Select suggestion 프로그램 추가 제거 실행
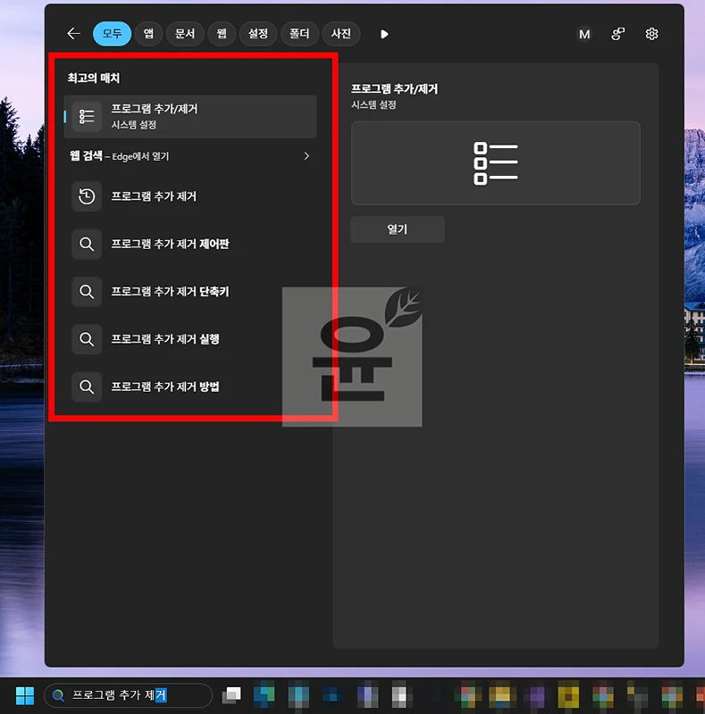The height and width of the screenshot is (714, 705). pos(190,339)
